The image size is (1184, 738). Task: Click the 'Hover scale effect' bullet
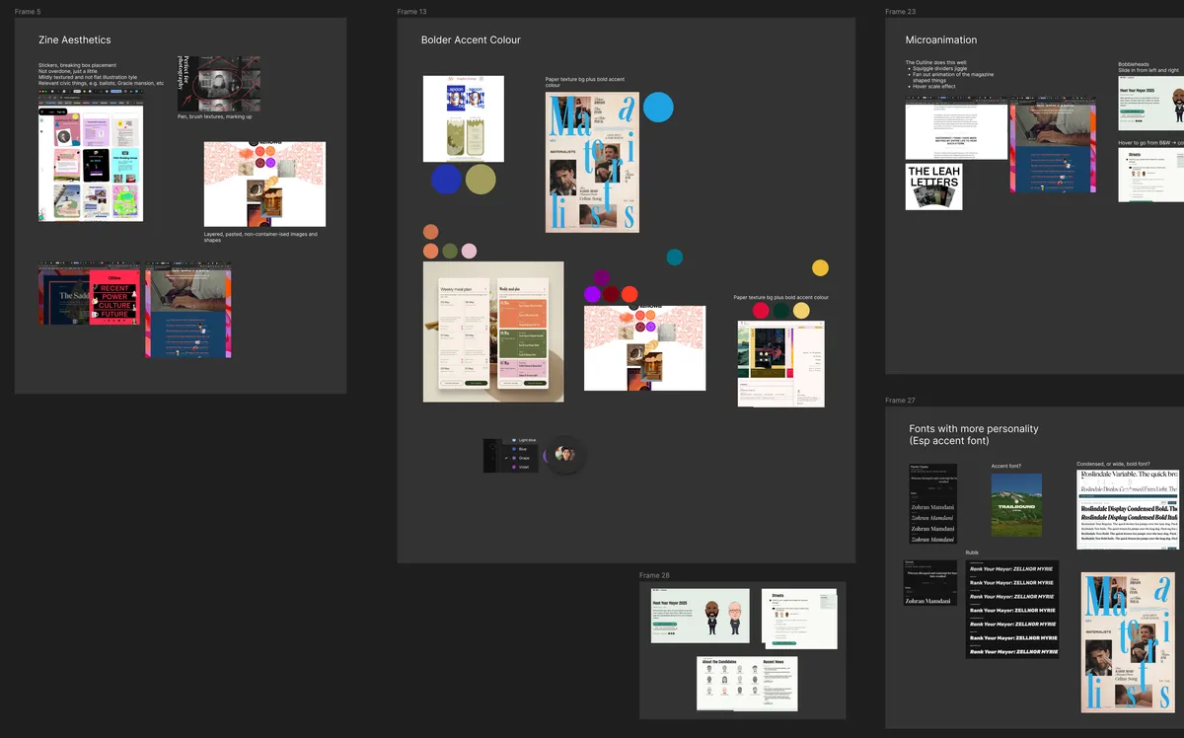point(934,86)
